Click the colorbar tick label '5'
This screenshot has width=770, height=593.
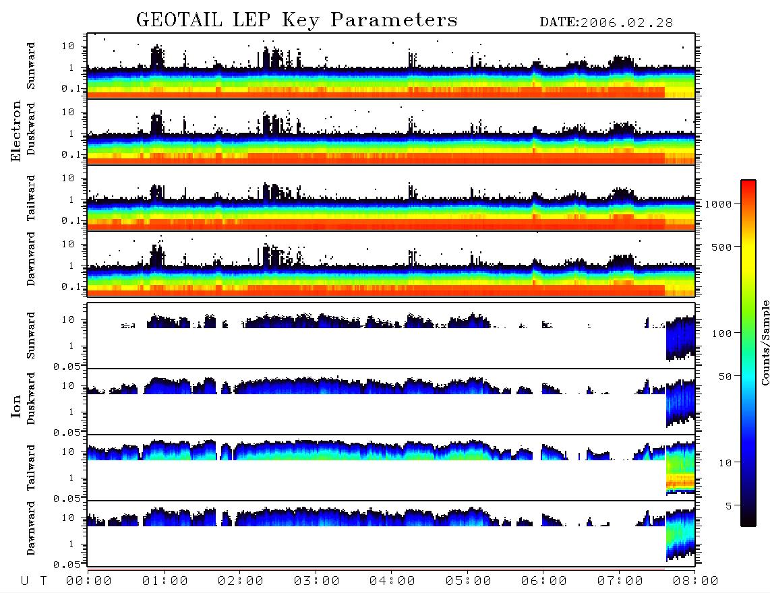click(728, 505)
